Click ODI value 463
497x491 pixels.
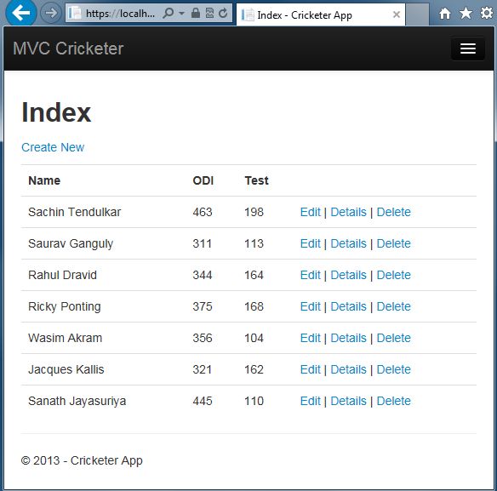[203, 212]
